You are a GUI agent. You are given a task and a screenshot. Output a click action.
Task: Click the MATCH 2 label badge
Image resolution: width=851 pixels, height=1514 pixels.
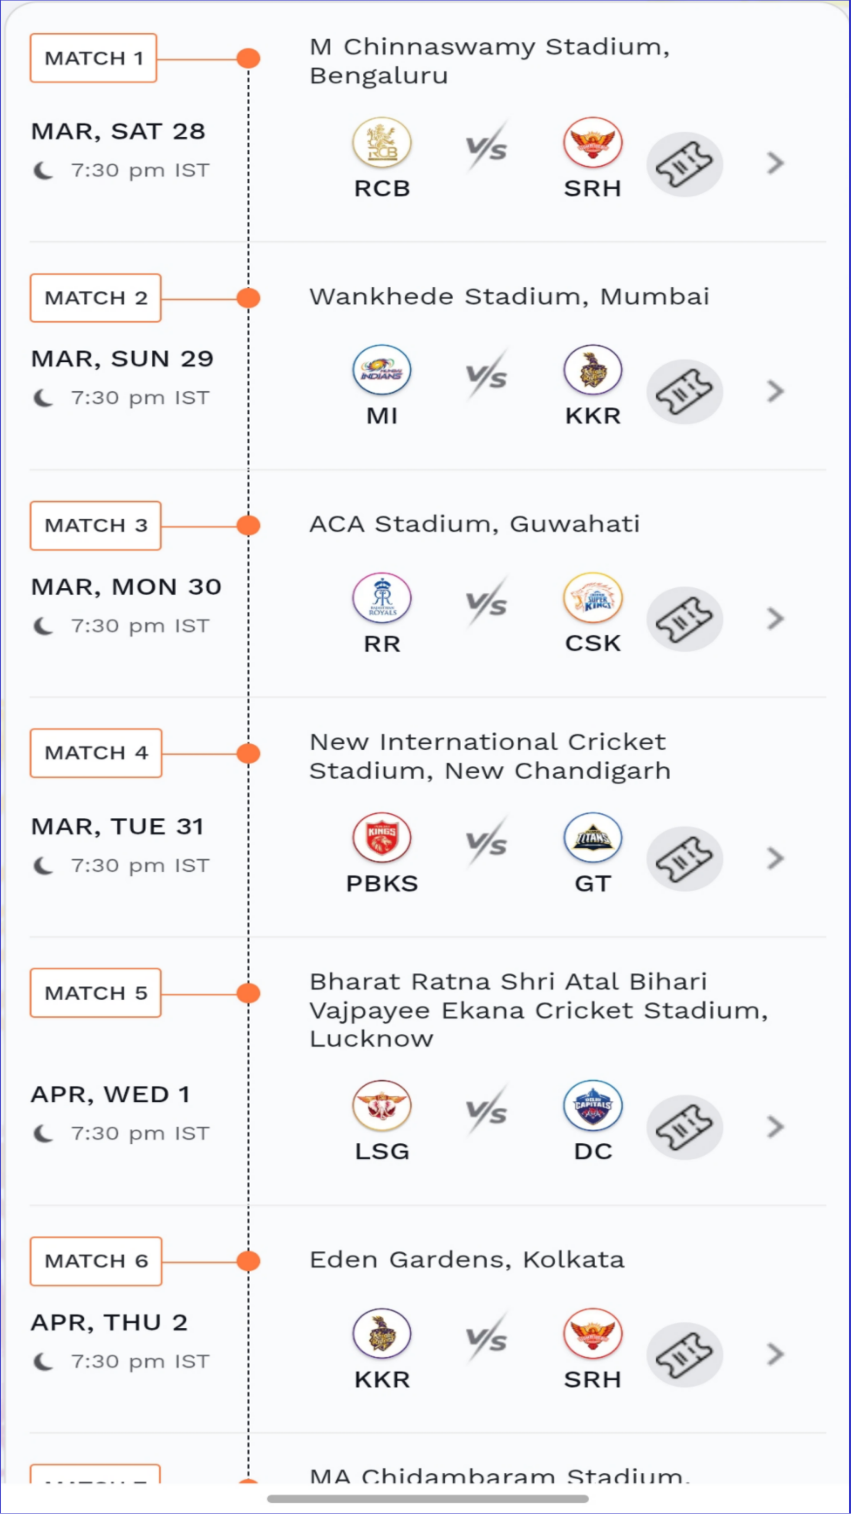96,298
